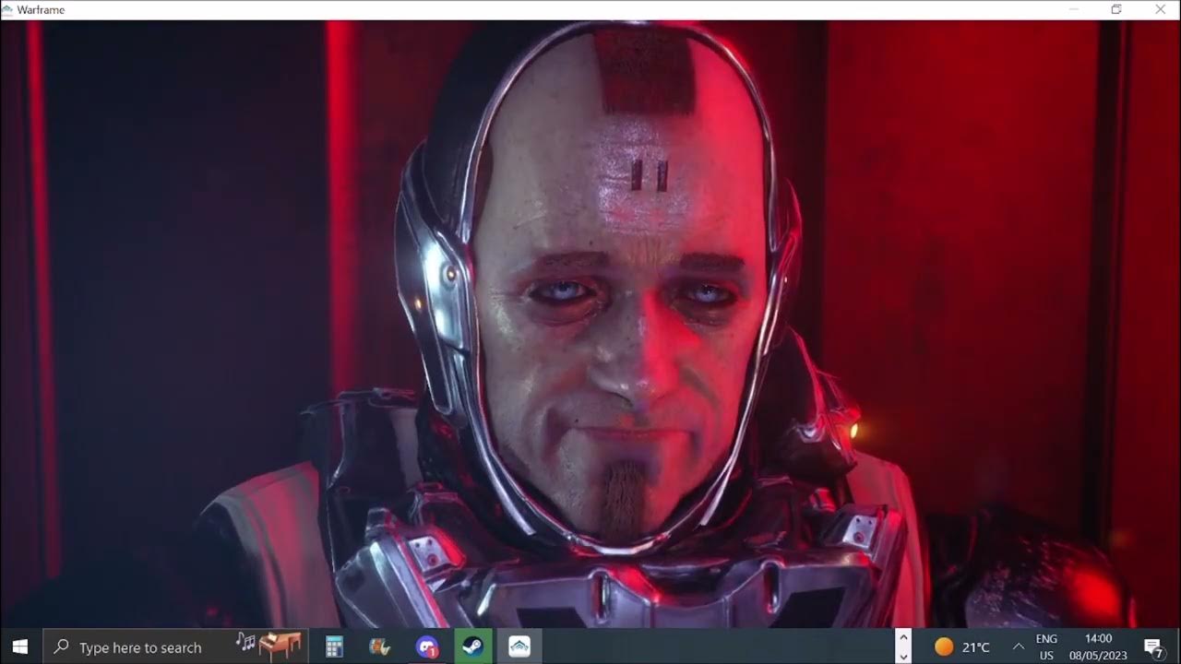
Task: Open the ENG US language switcher
Action: point(1046,647)
